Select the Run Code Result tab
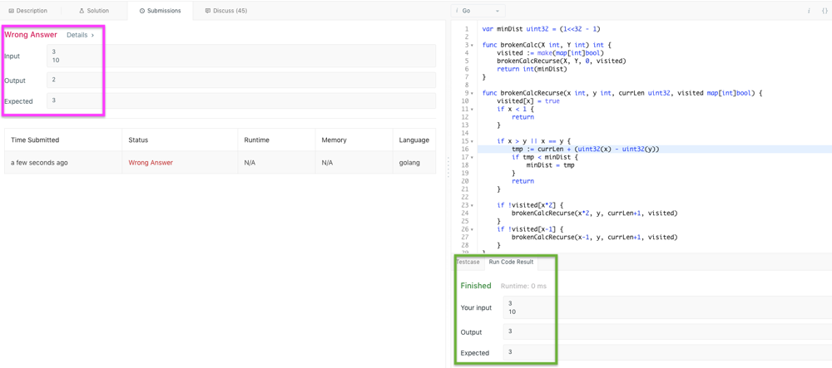The width and height of the screenshot is (832, 368). (x=511, y=262)
